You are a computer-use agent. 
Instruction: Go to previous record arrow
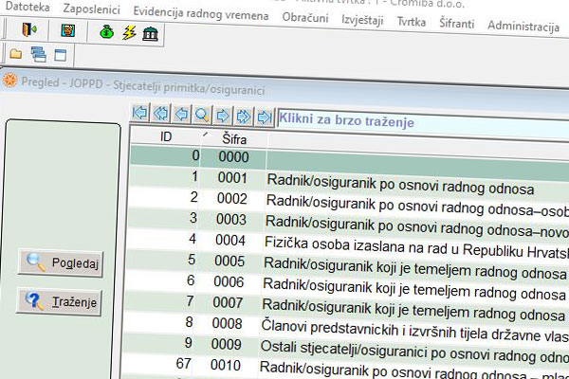[x=181, y=114]
